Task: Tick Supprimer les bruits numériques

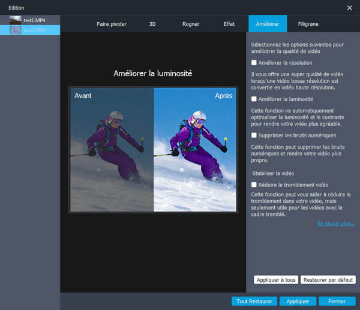Action: coord(254,136)
